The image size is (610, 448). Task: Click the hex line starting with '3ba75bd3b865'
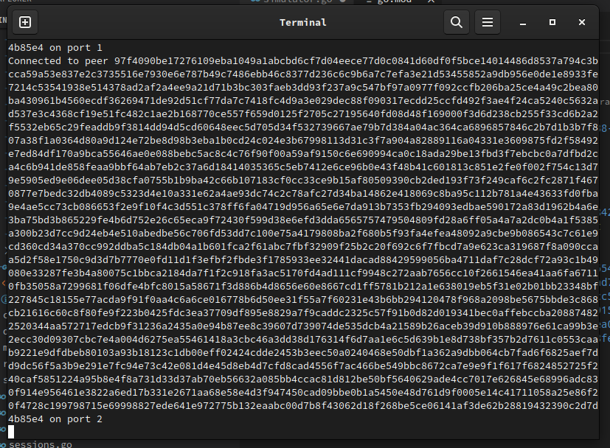pyautogui.click(x=303, y=220)
